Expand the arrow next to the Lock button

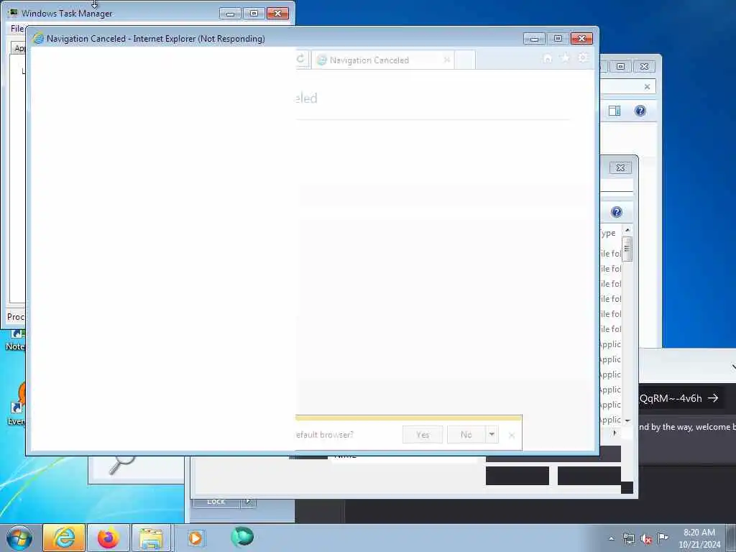pyautogui.click(x=248, y=502)
